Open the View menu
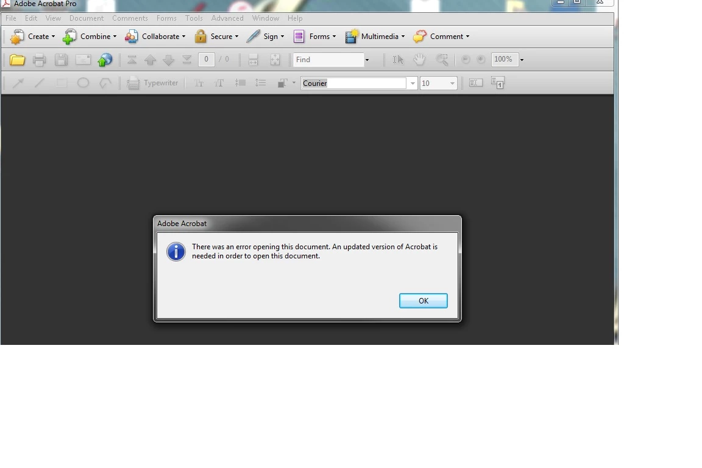702x468 pixels. pyautogui.click(x=53, y=18)
